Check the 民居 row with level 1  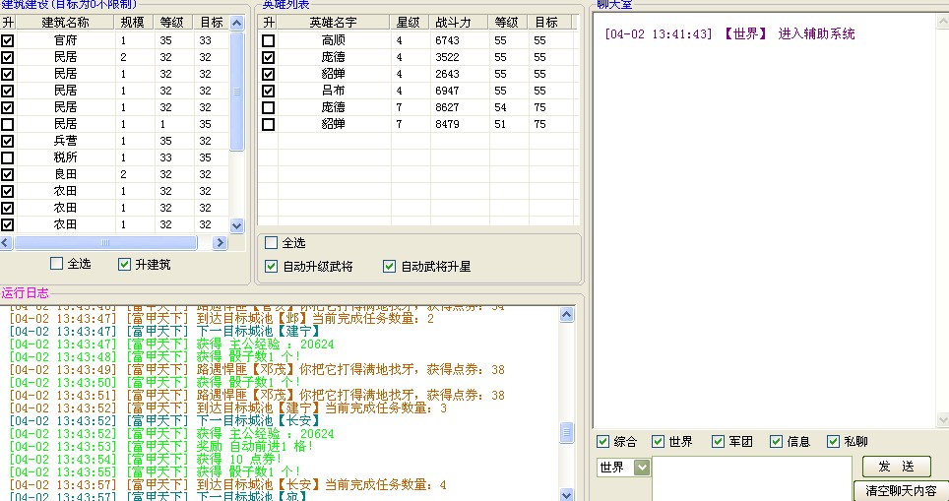coord(7,124)
